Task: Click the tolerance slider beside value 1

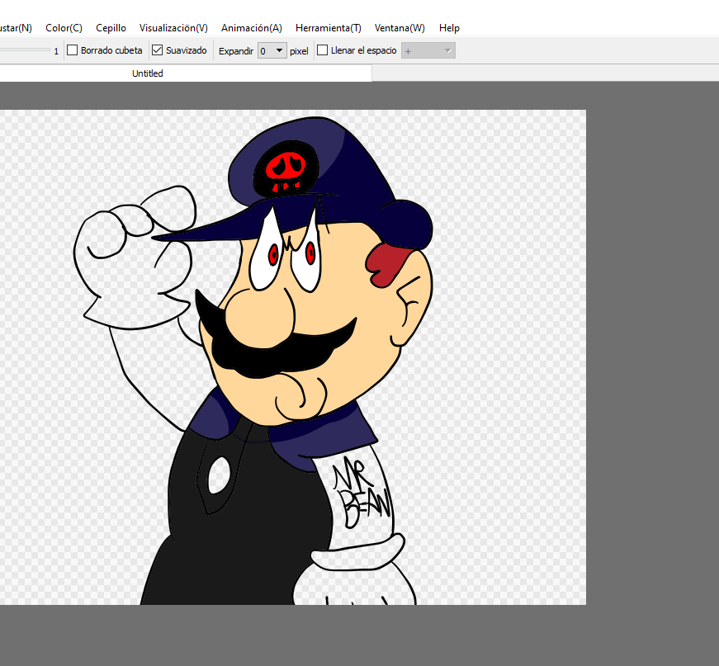Action: coord(25,50)
